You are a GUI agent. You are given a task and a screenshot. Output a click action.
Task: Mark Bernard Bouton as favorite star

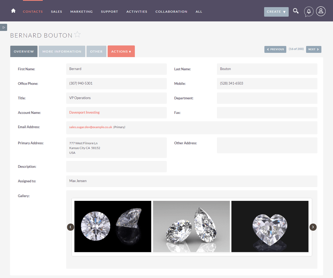[x=77, y=35]
